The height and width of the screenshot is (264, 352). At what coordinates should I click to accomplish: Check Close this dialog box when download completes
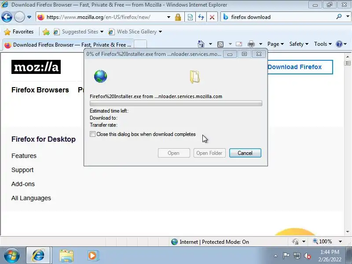tap(92, 134)
